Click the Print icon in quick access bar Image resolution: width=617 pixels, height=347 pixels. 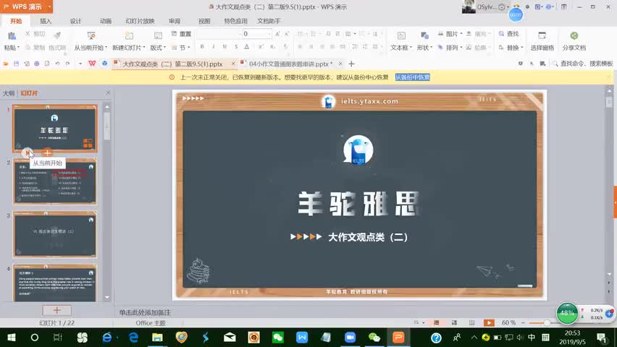37,64
